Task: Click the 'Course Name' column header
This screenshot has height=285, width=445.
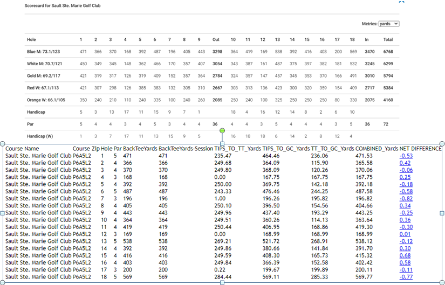Action: click(x=22, y=149)
